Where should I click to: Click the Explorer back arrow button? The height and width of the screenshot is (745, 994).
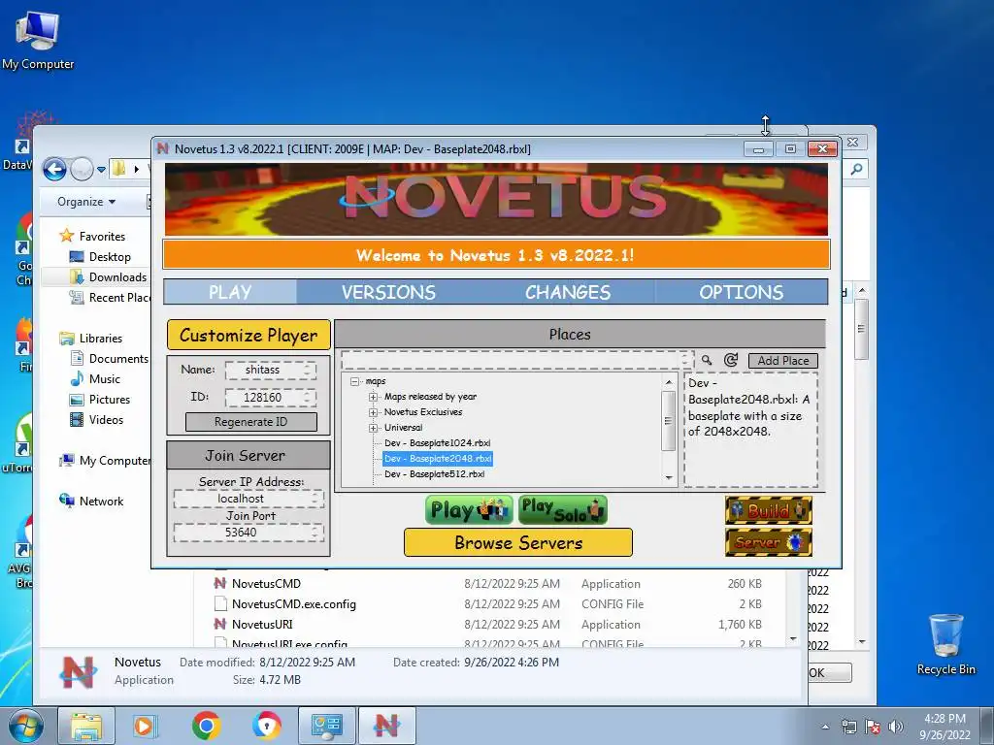54,169
